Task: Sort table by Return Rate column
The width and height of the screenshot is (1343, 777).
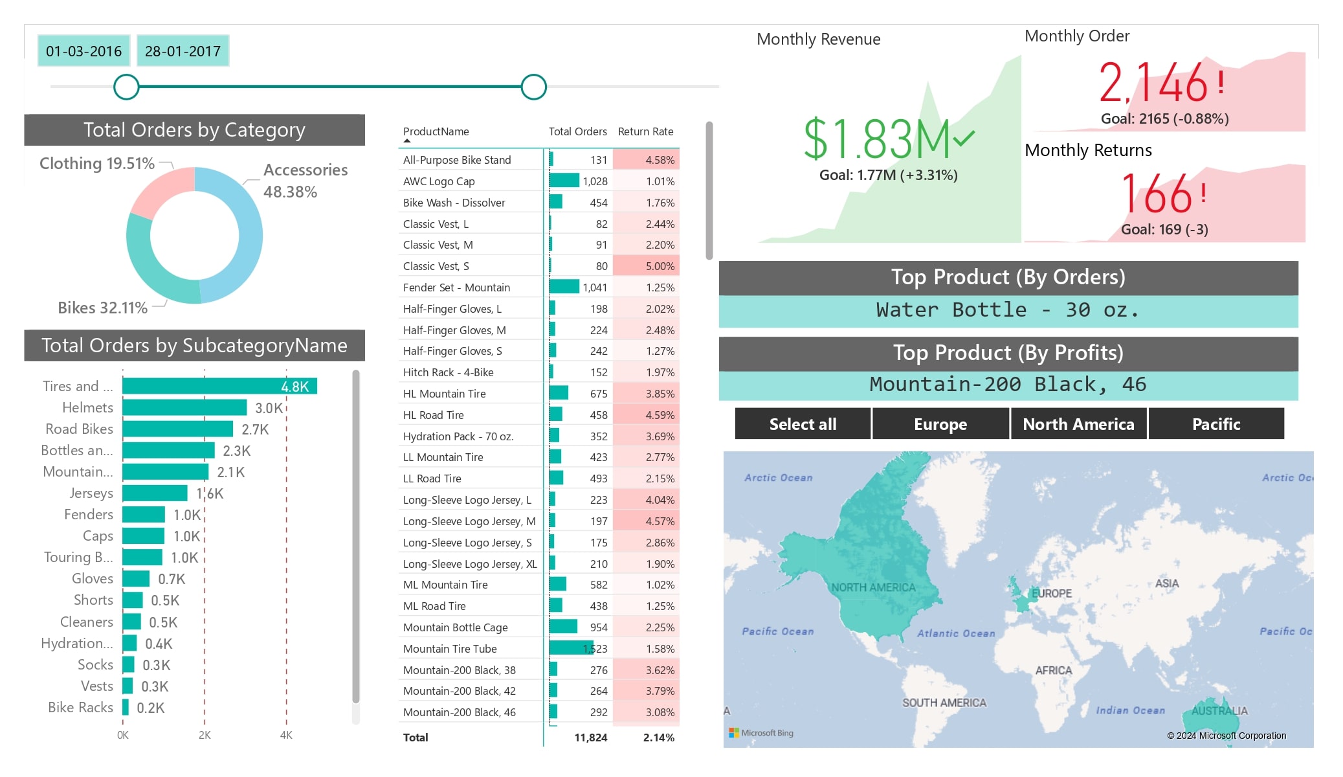Action: (x=645, y=131)
